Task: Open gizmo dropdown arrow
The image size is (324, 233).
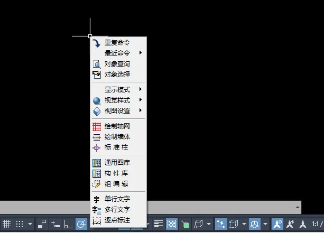Action: tap(265, 224)
